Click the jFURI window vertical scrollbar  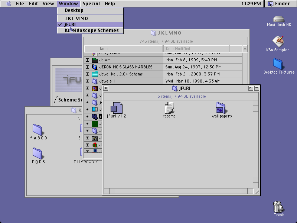[x=256, y=144]
